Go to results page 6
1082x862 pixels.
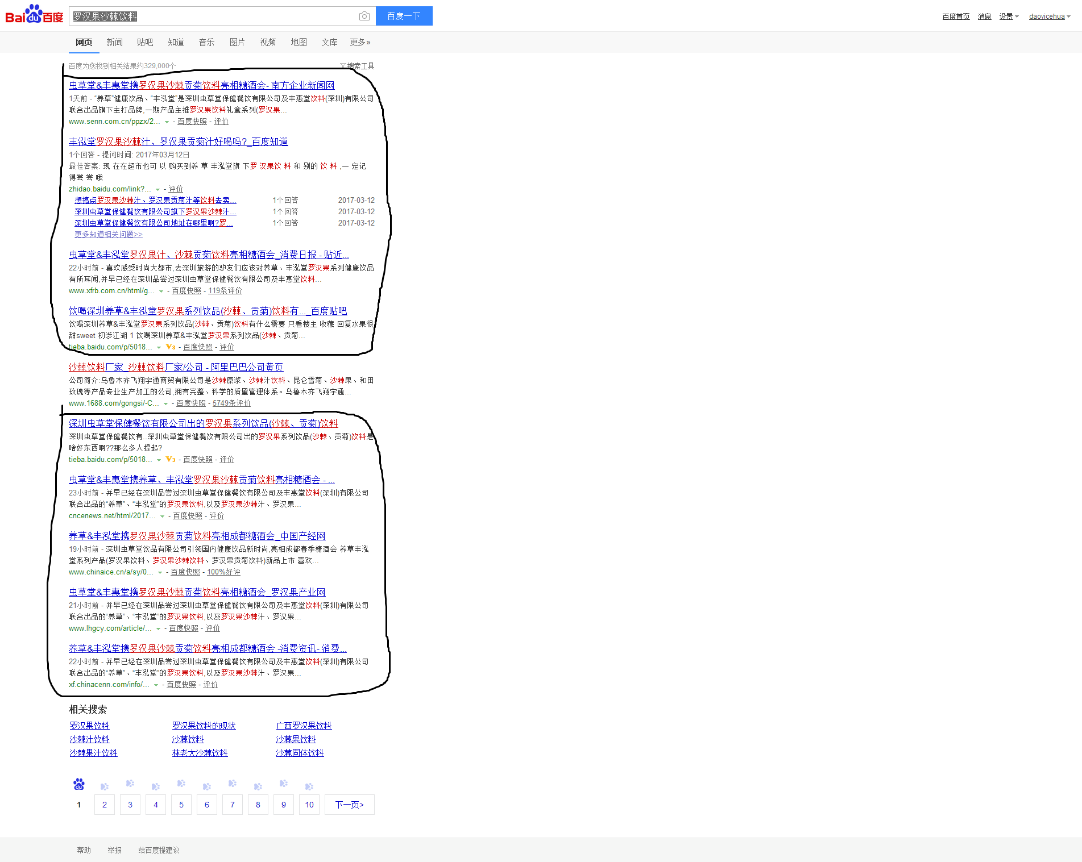[207, 805]
